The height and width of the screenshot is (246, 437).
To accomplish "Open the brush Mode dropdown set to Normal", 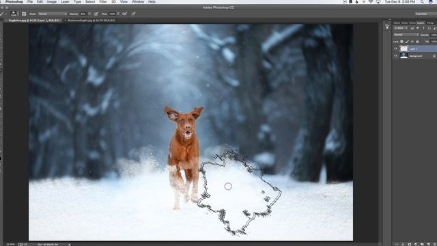I will [53, 14].
